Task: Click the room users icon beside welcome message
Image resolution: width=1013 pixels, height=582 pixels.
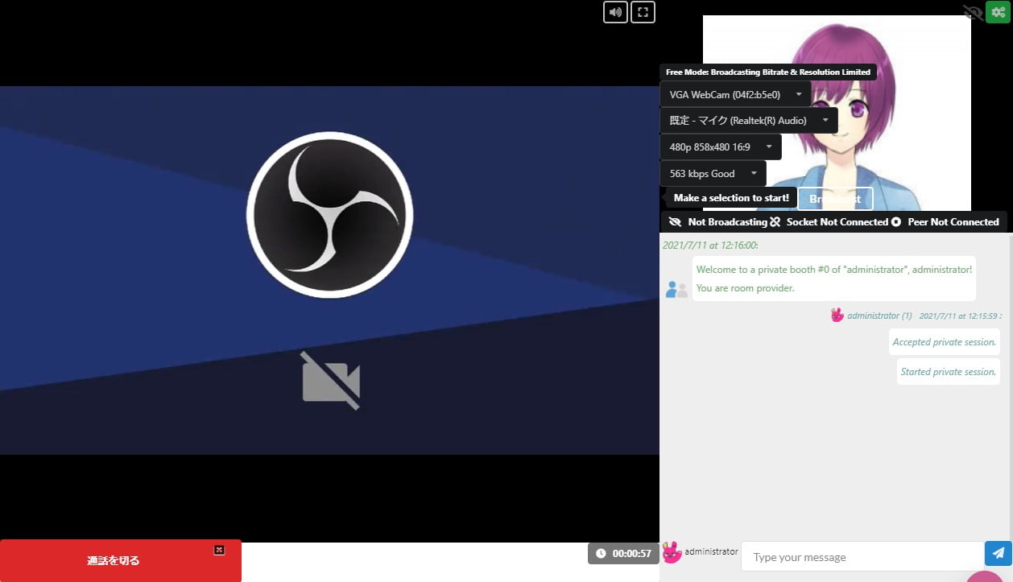Action: click(x=676, y=290)
